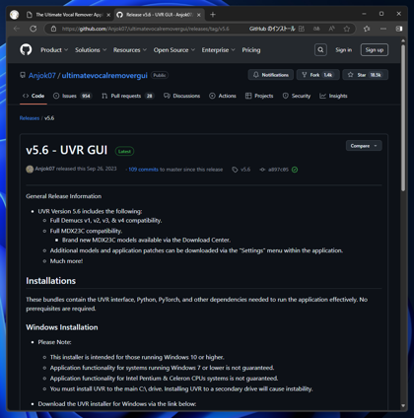Switch to the Code tab
Screen dimensions: 414x418
(x=34, y=96)
